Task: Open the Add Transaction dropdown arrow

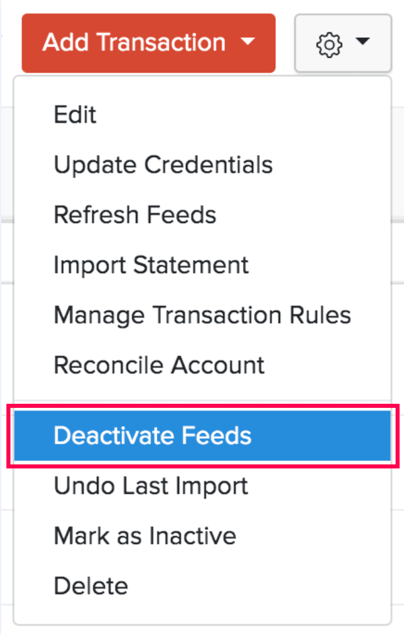Action: (248, 42)
